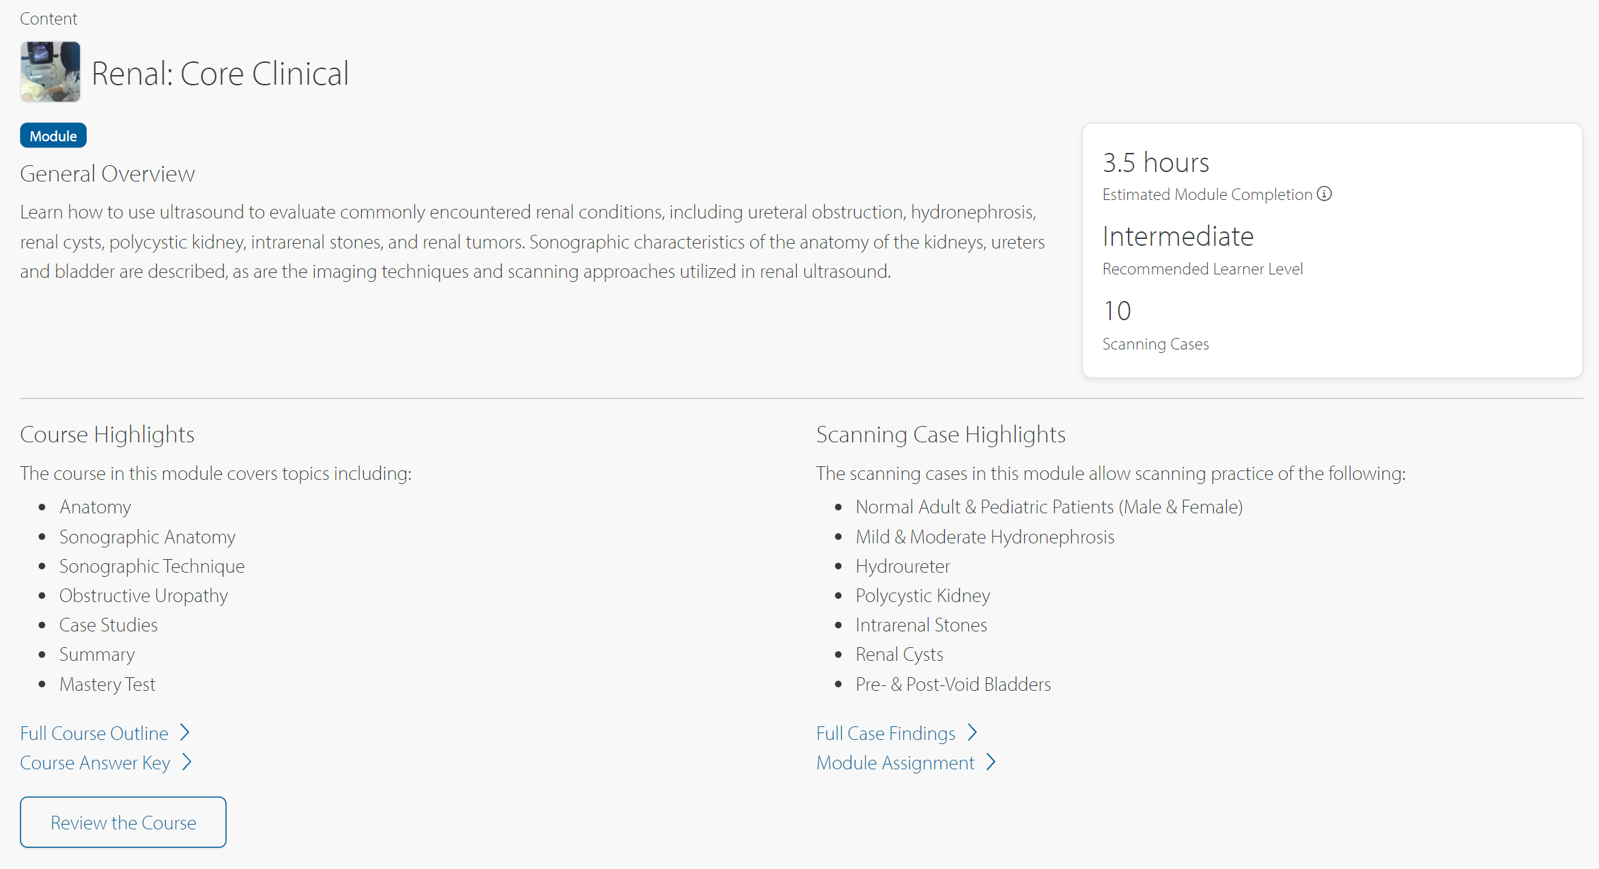Open the Full Course Outline link
Image resolution: width=1599 pixels, height=869 pixels.
(94, 733)
